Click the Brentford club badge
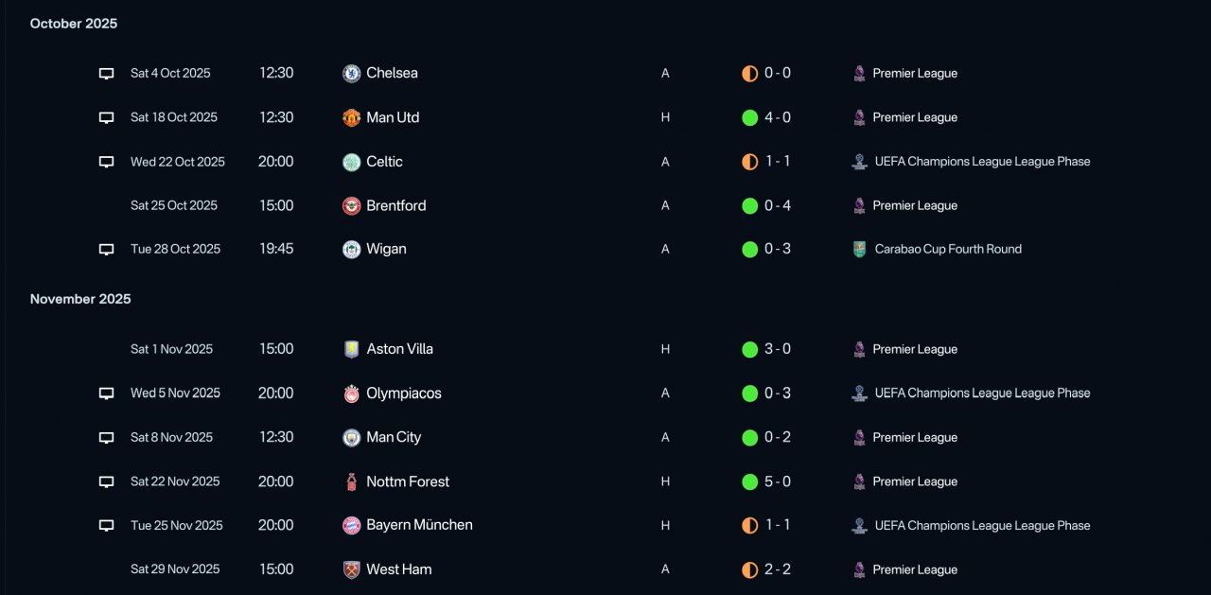 pyautogui.click(x=351, y=206)
